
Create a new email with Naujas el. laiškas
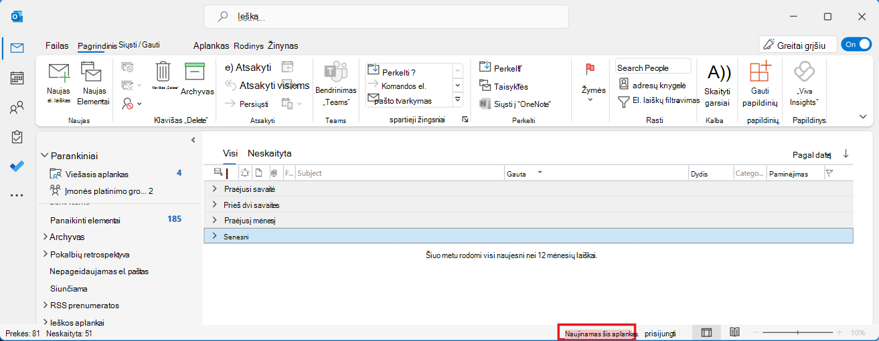pos(59,83)
